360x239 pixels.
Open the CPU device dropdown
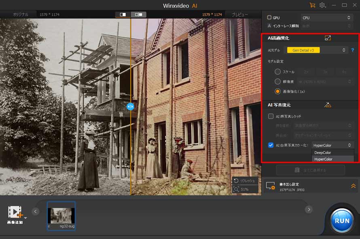(x=327, y=18)
